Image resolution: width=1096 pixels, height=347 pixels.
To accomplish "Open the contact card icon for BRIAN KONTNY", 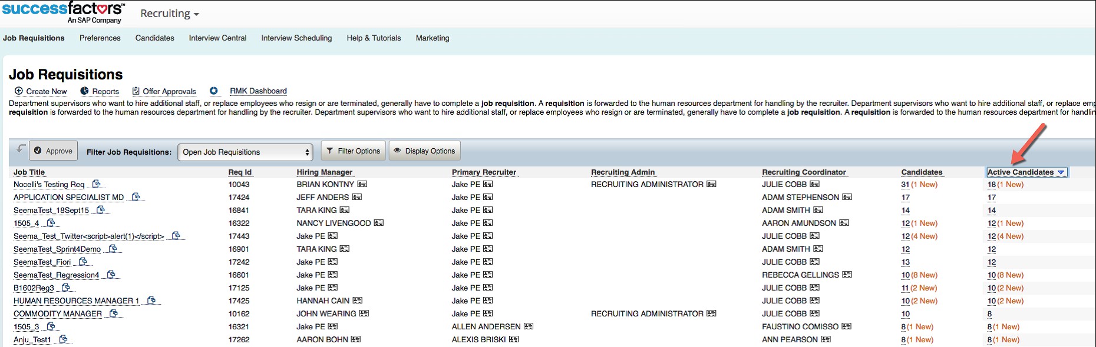I will (x=362, y=184).
